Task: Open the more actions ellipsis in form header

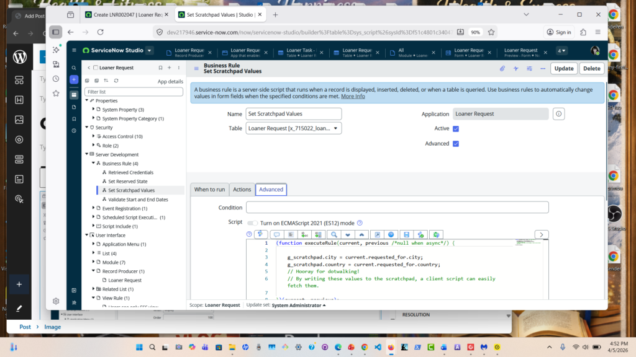Action: [543, 69]
